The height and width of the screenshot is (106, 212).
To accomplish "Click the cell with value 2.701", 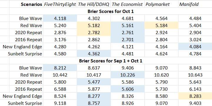I will [128, 39].
